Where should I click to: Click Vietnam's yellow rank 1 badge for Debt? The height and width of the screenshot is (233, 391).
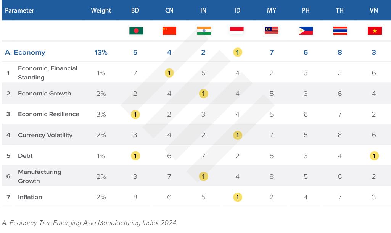click(x=374, y=156)
